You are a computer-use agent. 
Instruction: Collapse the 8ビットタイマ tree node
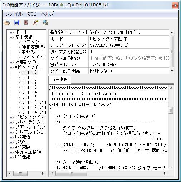click(x=11, y=67)
